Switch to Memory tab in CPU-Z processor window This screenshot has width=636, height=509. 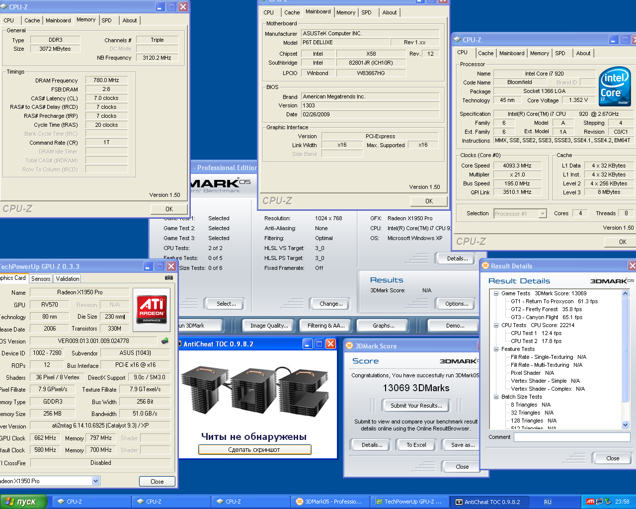click(x=540, y=53)
